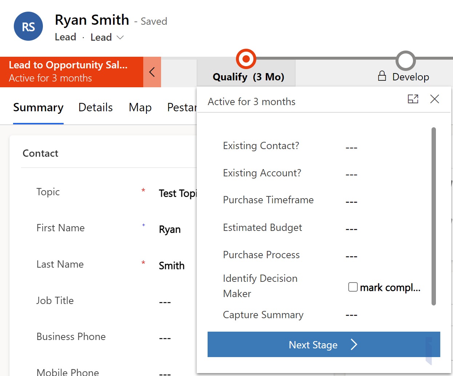Image resolution: width=453 pixels, height=376 pixels.
Task: Select the Develop stage circle marker
Action: 405,60
